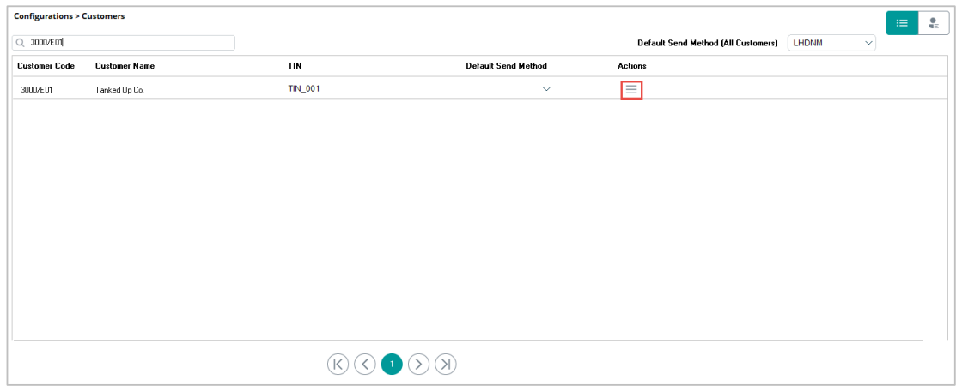This screenshot has width=962, height=392.
Task: Click the Configurations > Customers breadcrumb
Action: pyautogui.click(x=70, y=16)
